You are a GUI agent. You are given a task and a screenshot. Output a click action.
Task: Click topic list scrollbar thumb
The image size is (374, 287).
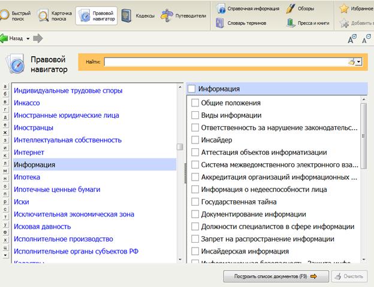[x=180, y=147]
